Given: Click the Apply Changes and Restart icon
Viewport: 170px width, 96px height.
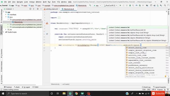Looking at the screenshot, I should [124, 5].
